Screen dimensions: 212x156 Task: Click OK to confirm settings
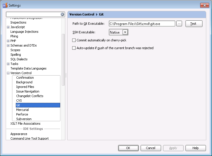(128, 148)
